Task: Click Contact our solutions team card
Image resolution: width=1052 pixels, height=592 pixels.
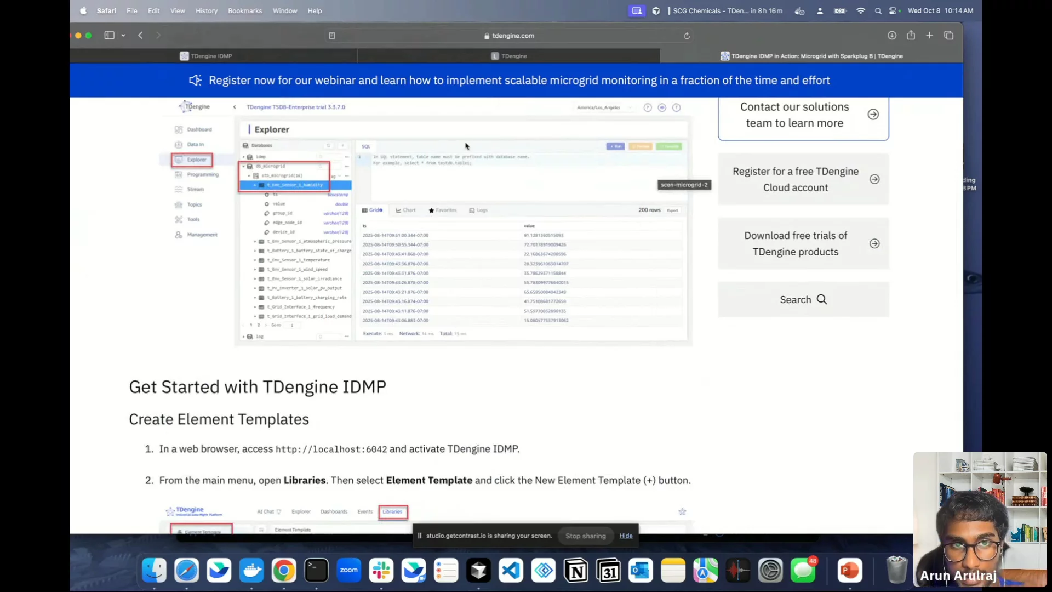Action: 803,115
